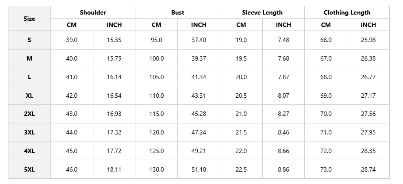The height and width of the screenshot is (184, 403).
Task: Click the 27.17 clothing length cell
Action: pyautogui.click(x=368, y=96)
